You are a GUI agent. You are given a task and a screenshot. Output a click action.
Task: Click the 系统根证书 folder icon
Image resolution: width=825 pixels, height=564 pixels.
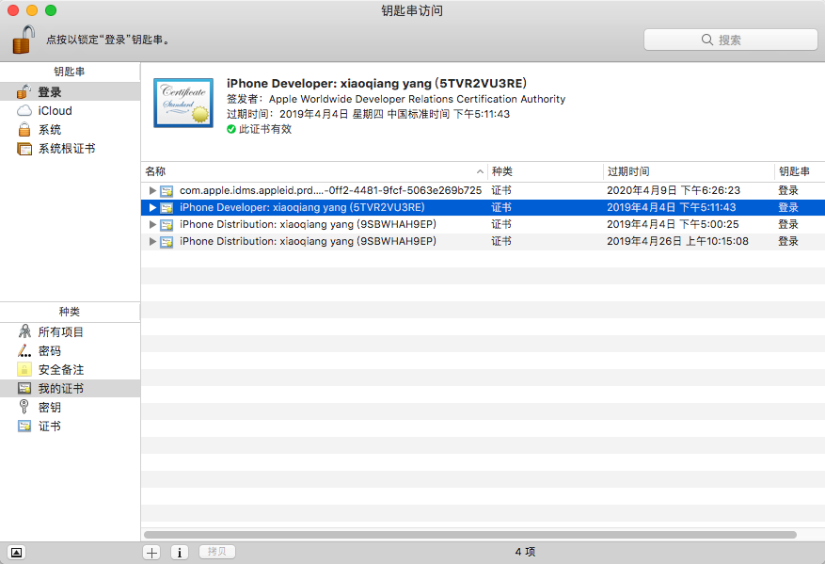pyautogui.click(x=24, y=149)
